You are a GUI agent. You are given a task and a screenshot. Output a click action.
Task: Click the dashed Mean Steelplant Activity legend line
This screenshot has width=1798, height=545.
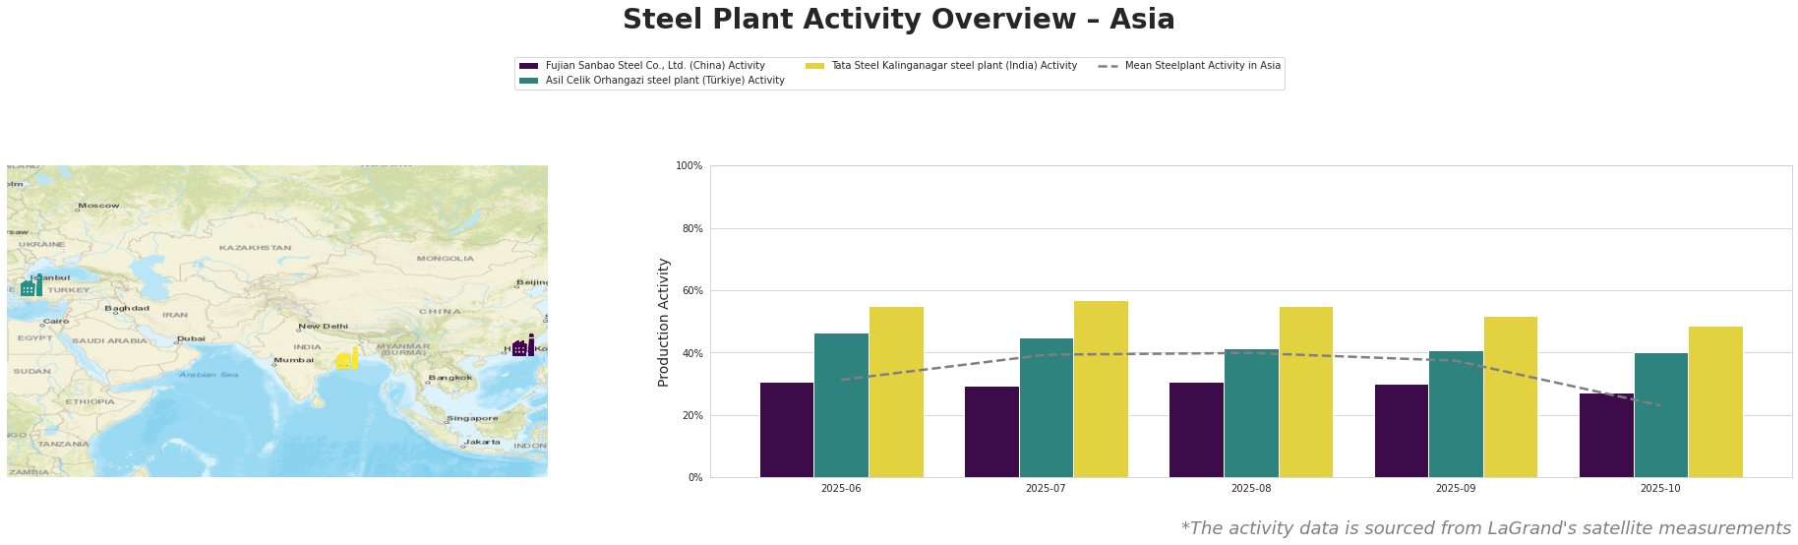click(x=1108, y=66)
